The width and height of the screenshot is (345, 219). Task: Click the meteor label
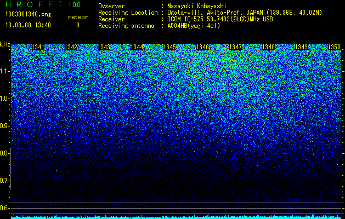(x=78, y=17)
